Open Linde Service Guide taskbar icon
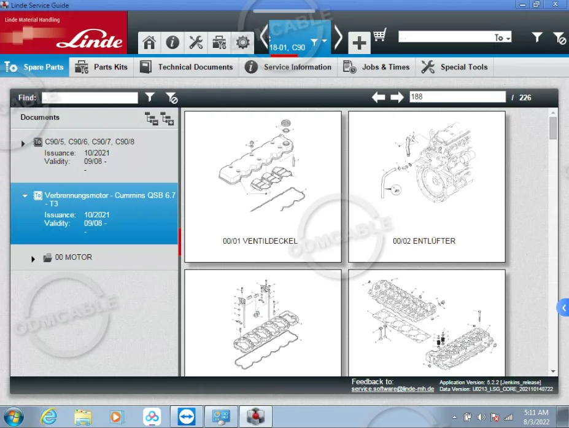The image size is (569, 428). [x=255, y=416]
